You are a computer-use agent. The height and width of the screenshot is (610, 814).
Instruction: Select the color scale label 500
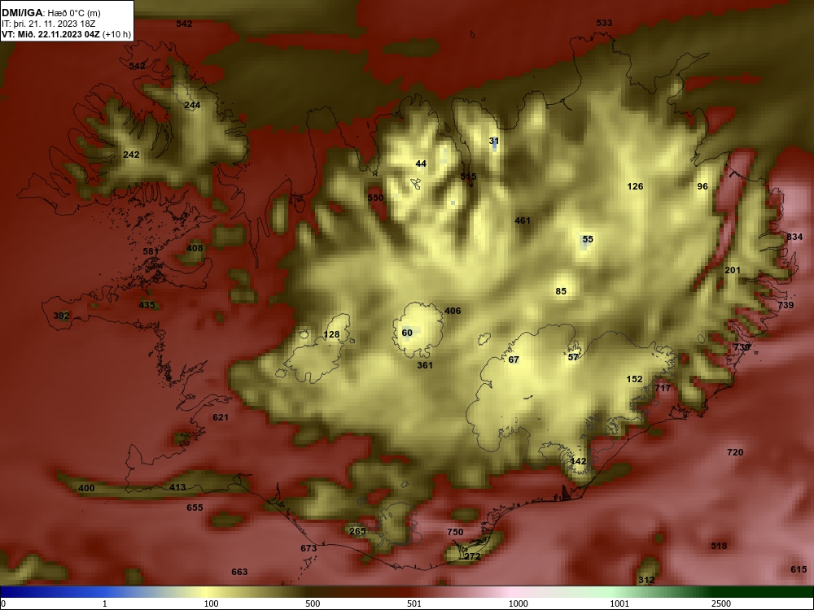click(313, 603)
